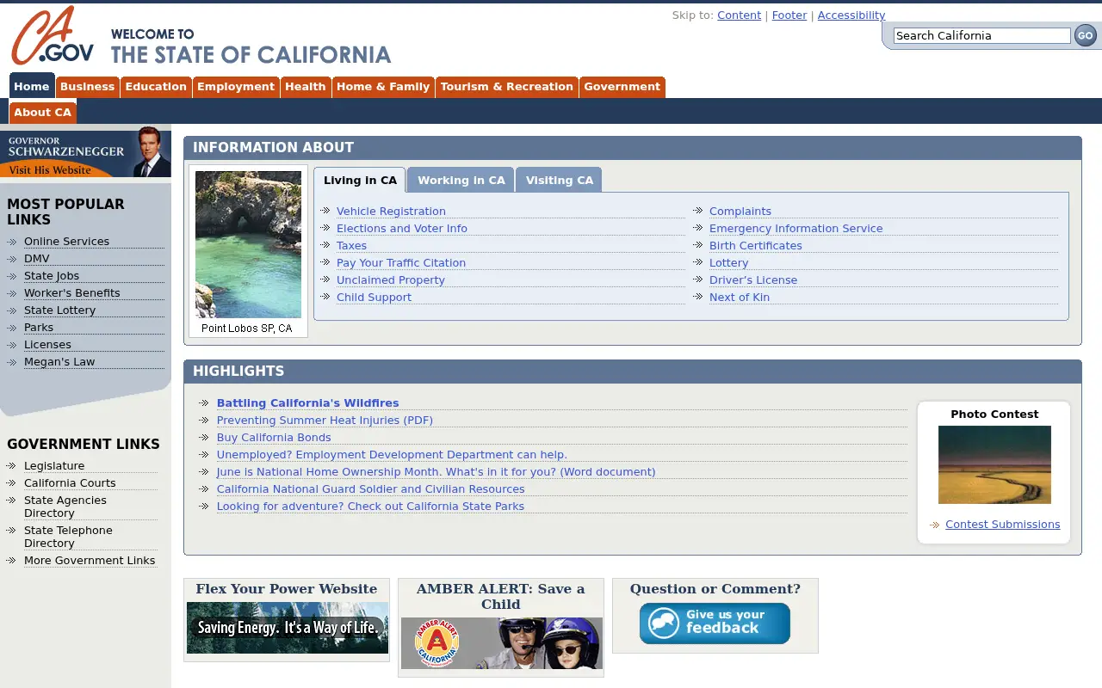Click the Point Lobos SP photo

[x=248, y=244]
